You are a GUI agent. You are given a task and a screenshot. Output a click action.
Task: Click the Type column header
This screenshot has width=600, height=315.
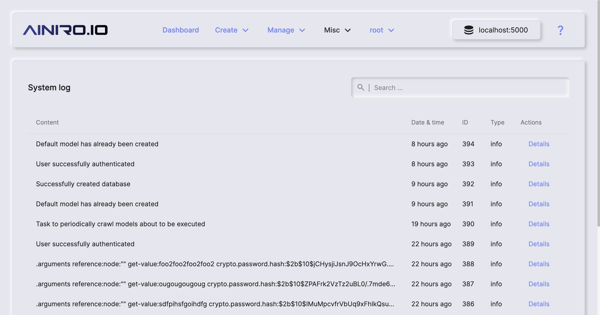pos(497,122)
